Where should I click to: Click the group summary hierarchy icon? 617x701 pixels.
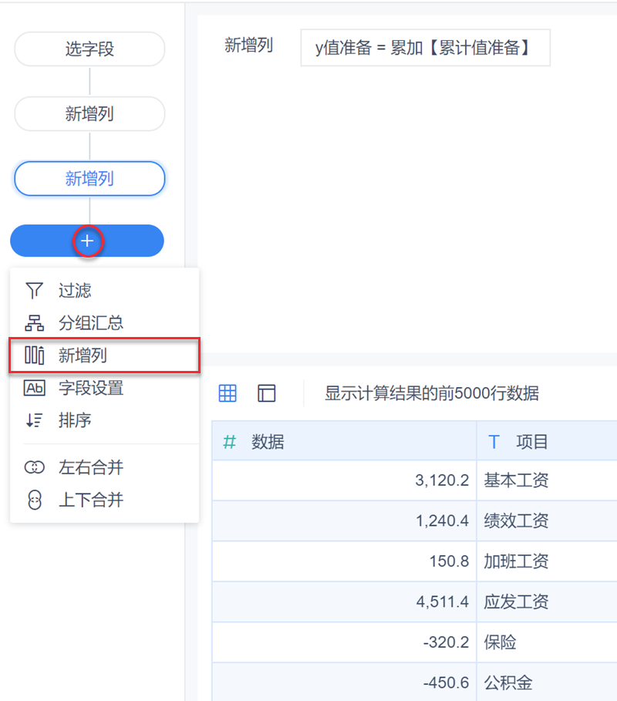pos(34,323)
